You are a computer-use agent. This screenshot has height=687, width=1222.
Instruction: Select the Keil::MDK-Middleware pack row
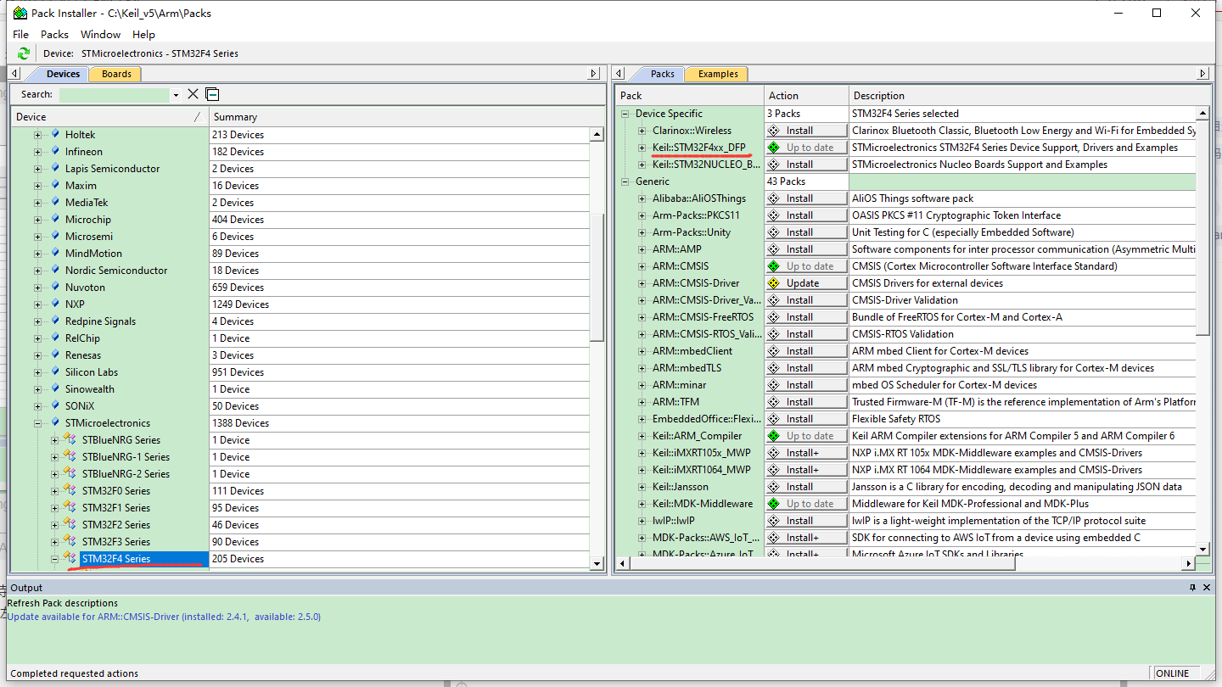[703, 504]
